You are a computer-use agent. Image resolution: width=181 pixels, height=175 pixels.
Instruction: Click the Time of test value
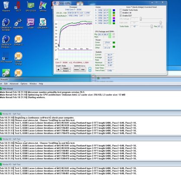110,71
